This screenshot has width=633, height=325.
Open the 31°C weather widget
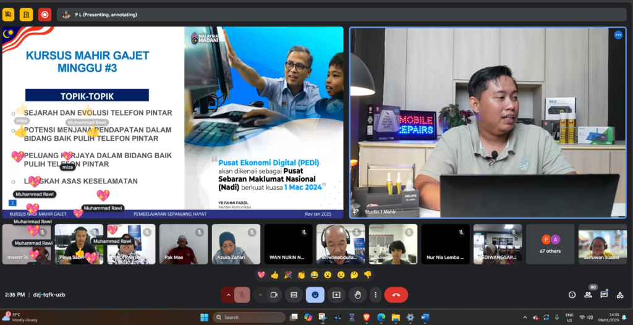[20, 318]
